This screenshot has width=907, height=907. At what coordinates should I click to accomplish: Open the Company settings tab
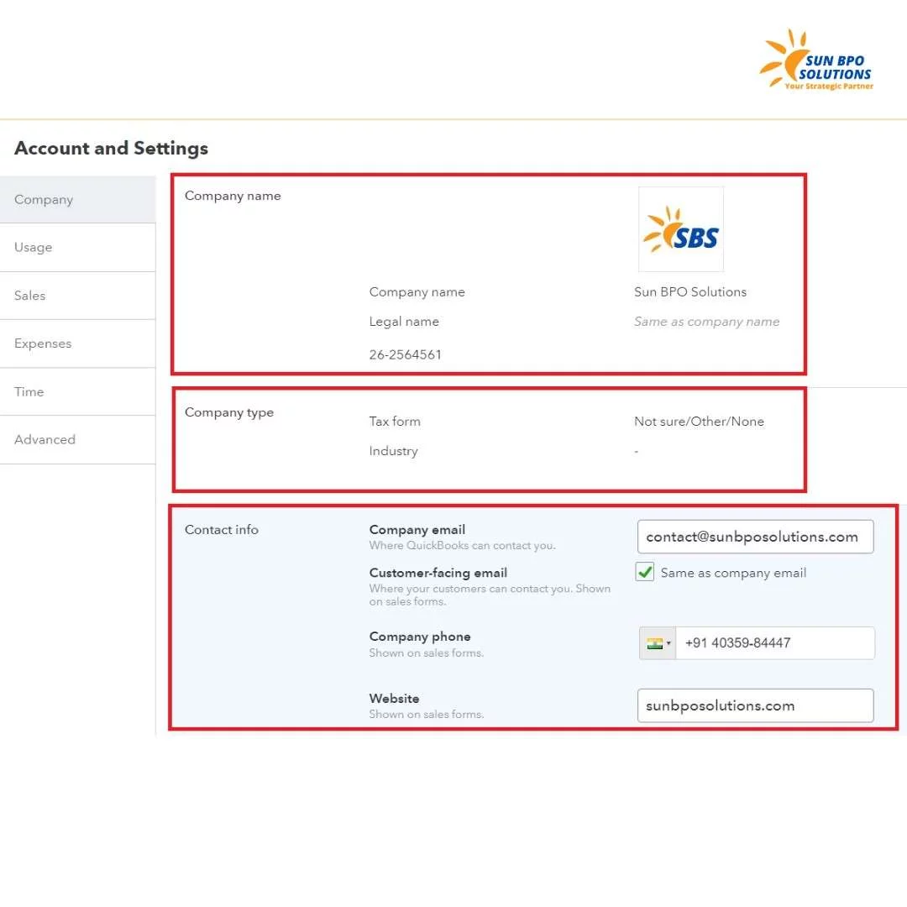(x=77, y=200)
